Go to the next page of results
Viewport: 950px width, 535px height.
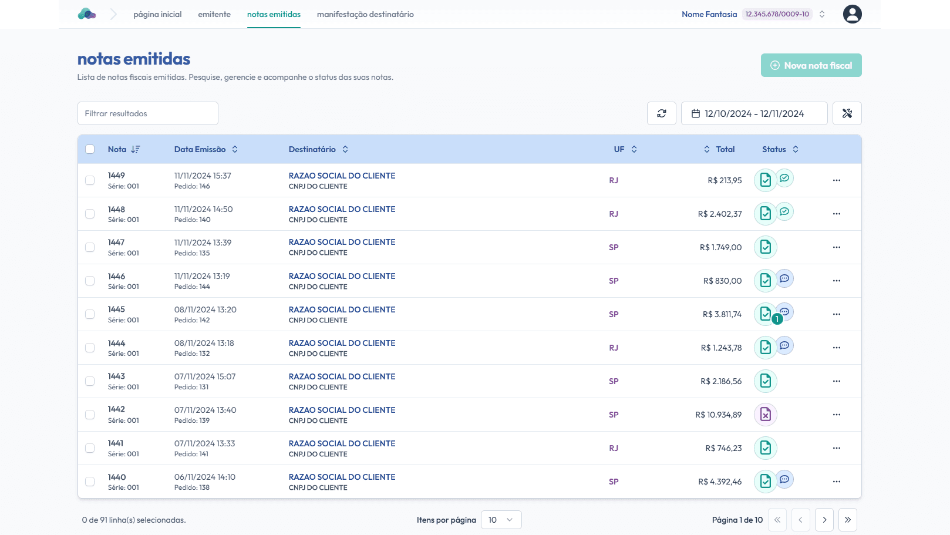824,520
